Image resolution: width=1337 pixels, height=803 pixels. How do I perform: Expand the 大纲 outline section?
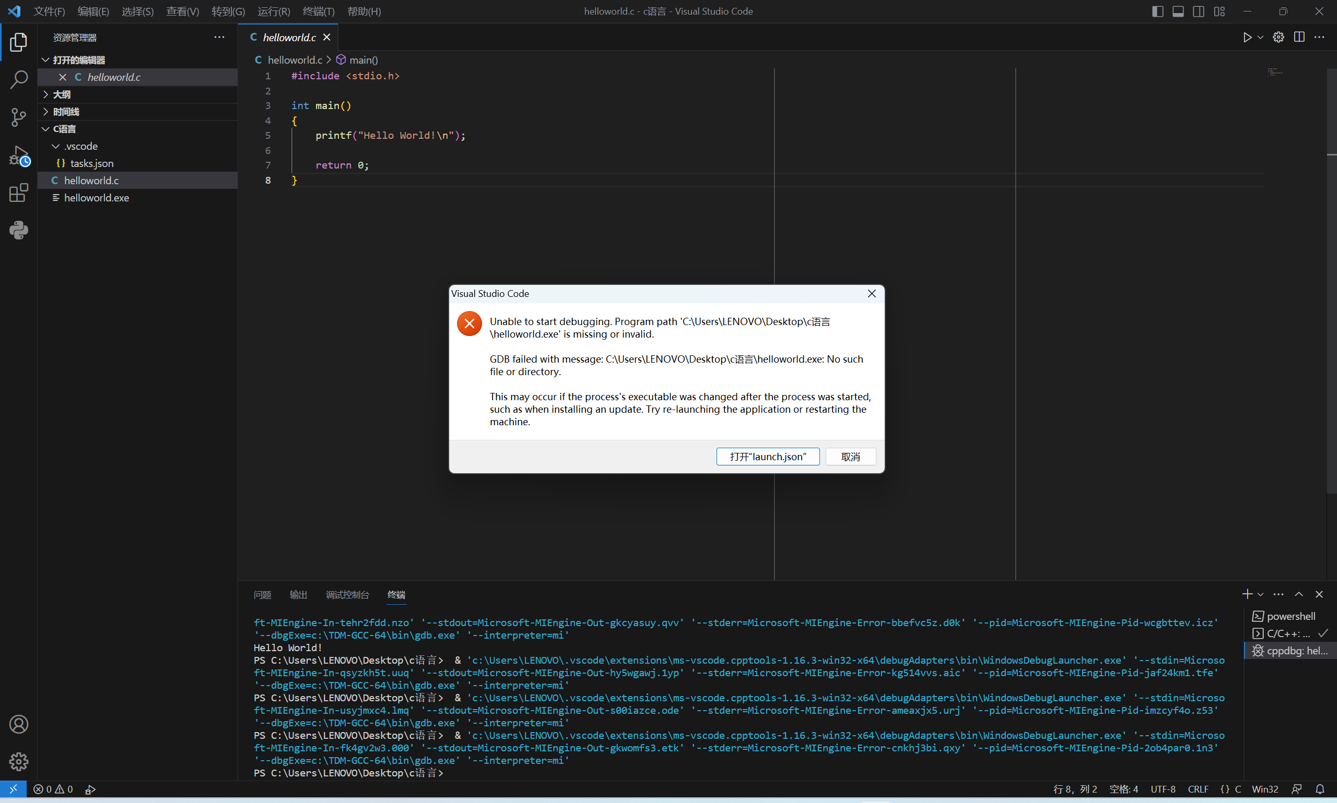[x=61, y=94]
